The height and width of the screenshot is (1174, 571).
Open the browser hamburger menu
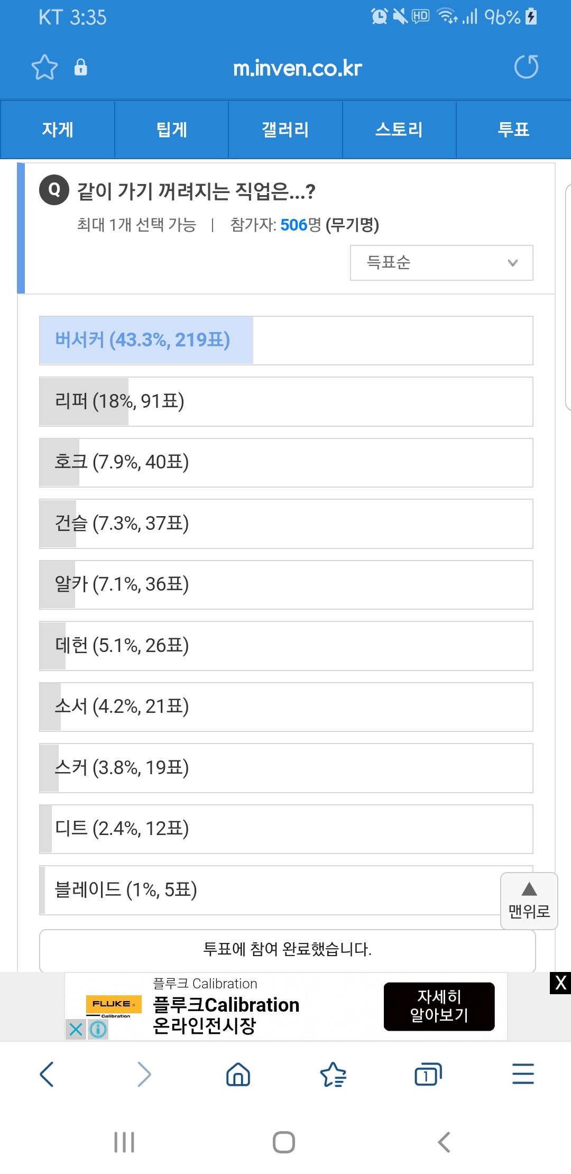(x=523, y=1074)
